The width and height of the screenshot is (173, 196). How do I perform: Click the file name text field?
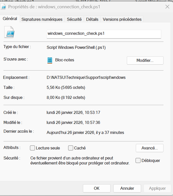[104, 34]
